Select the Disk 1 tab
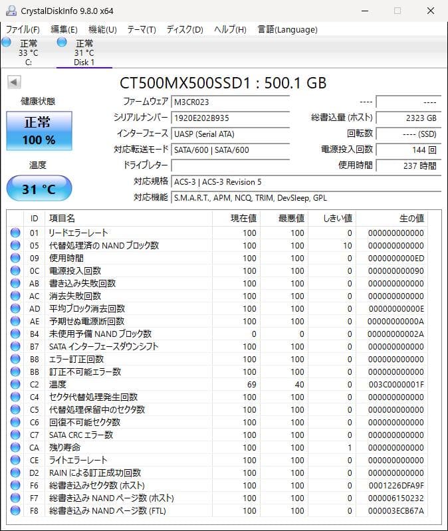 click(x=84, y=53)
